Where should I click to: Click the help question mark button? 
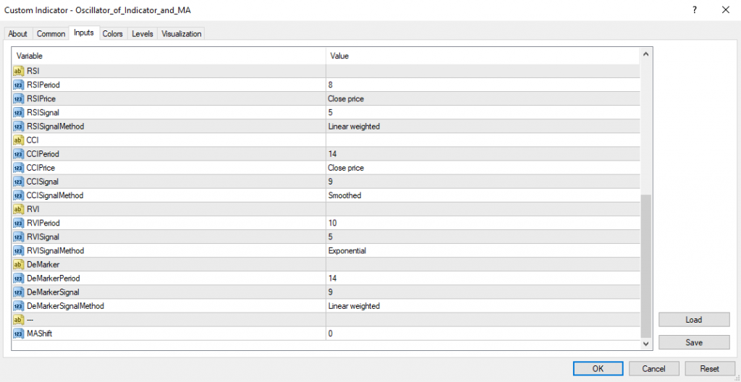[695, 9]
